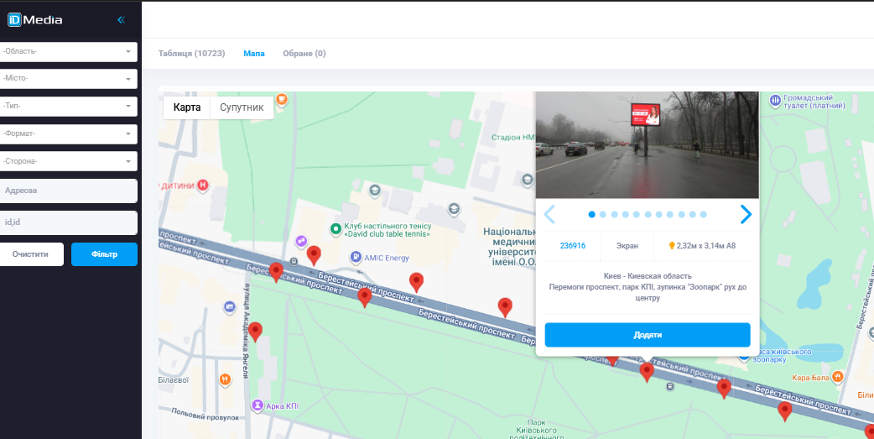
Task: Open the billboard photo thumbnail
Action: [648, 145]
